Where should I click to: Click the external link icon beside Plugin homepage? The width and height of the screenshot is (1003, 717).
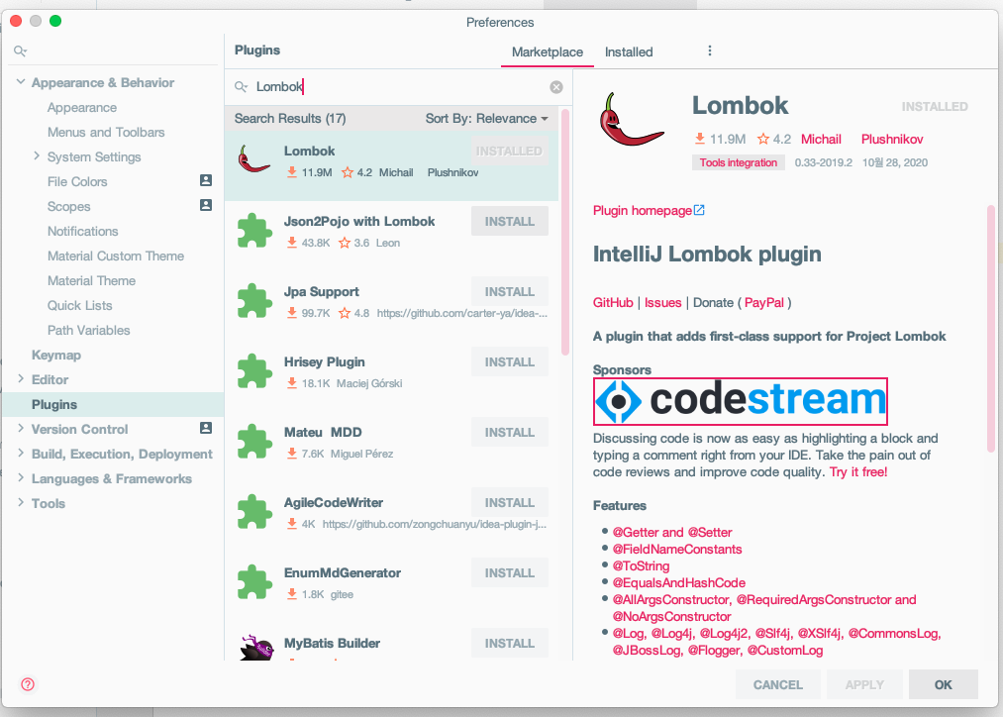coord(699,210)
